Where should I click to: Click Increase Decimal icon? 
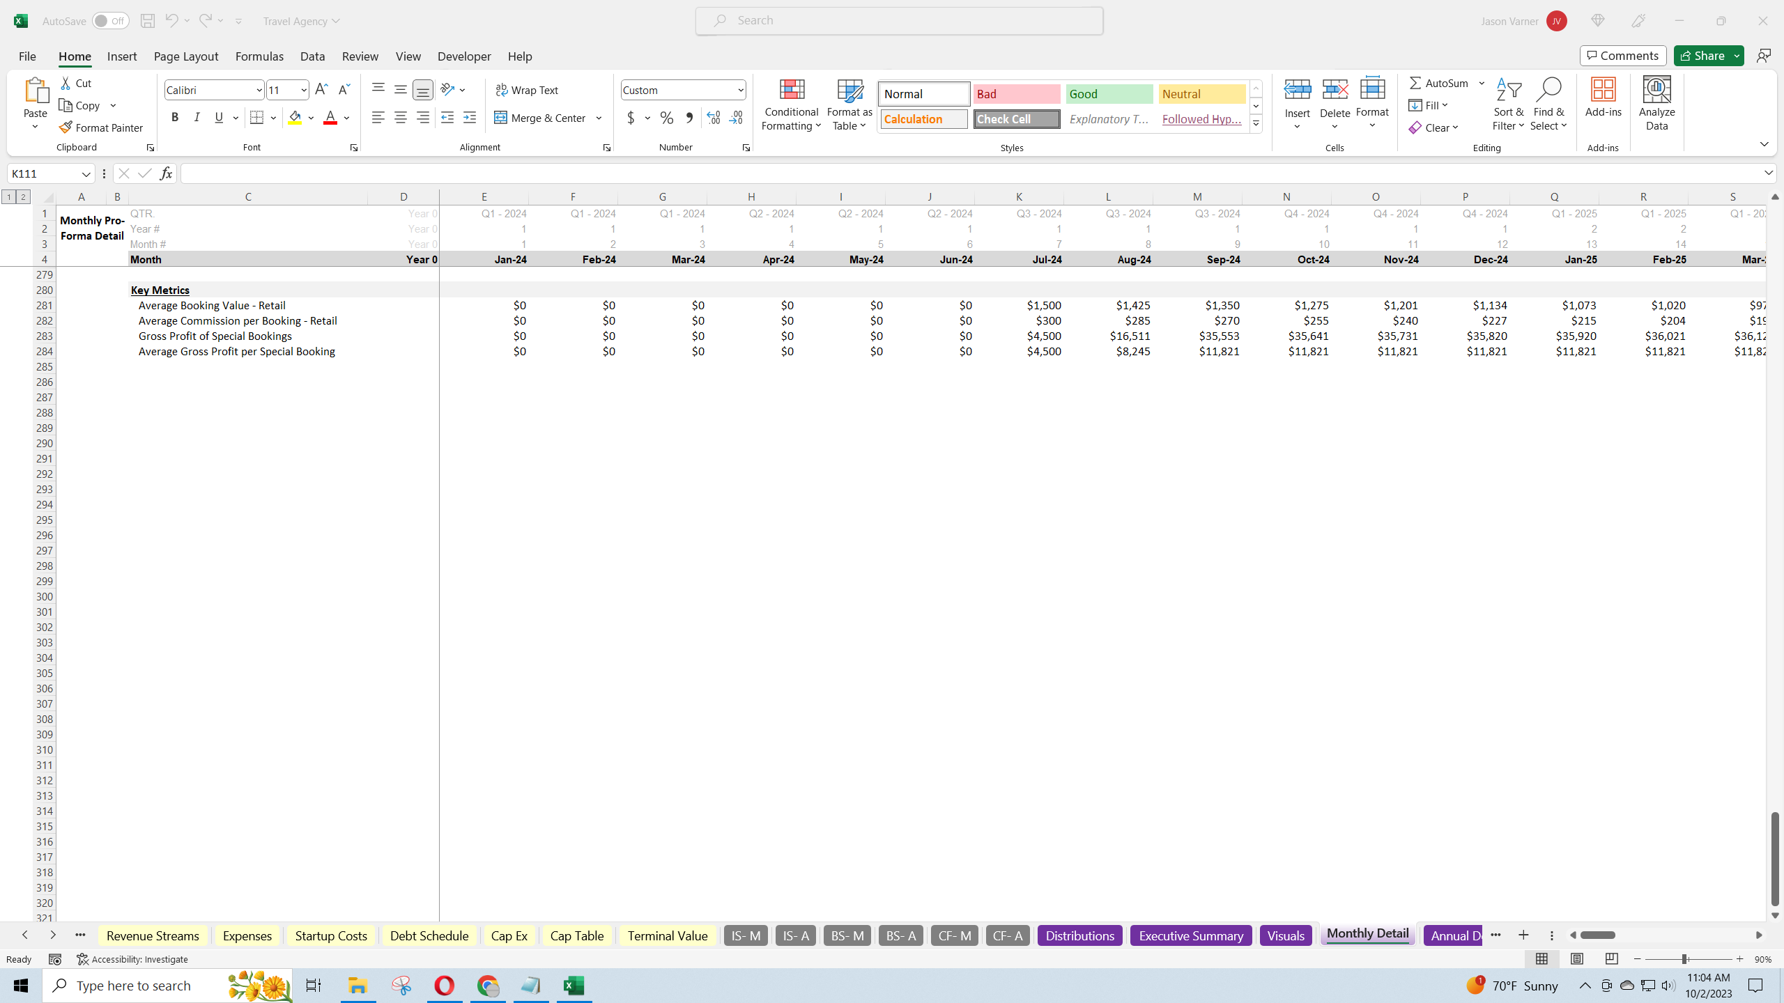(x=714, y=118)
